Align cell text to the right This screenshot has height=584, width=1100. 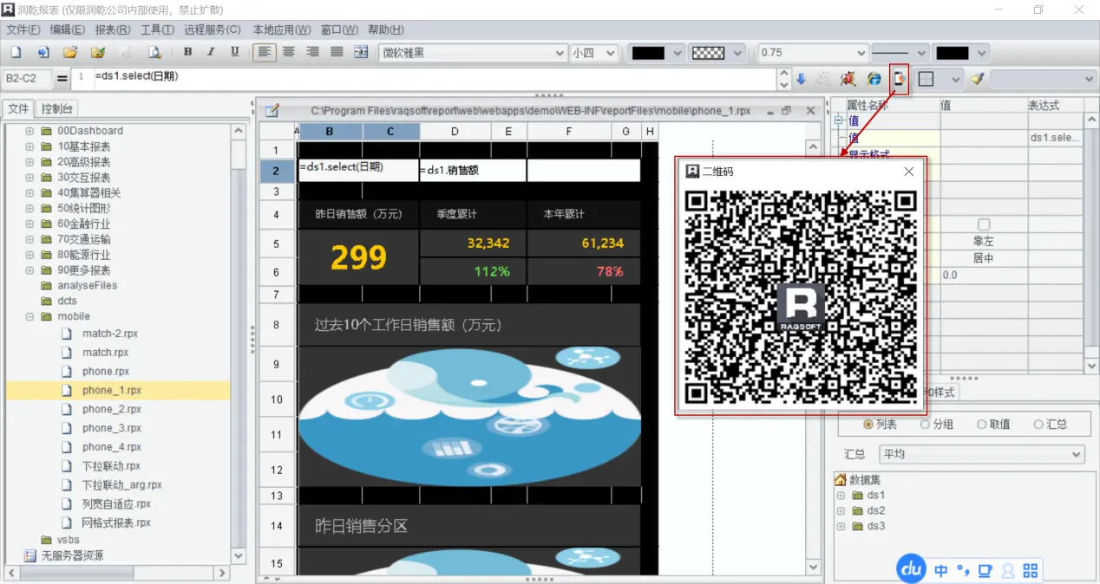[312, 53]
